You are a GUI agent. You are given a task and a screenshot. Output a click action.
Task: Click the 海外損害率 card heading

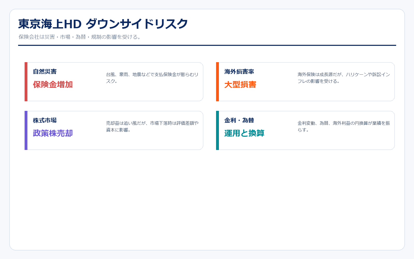point(239,71)
